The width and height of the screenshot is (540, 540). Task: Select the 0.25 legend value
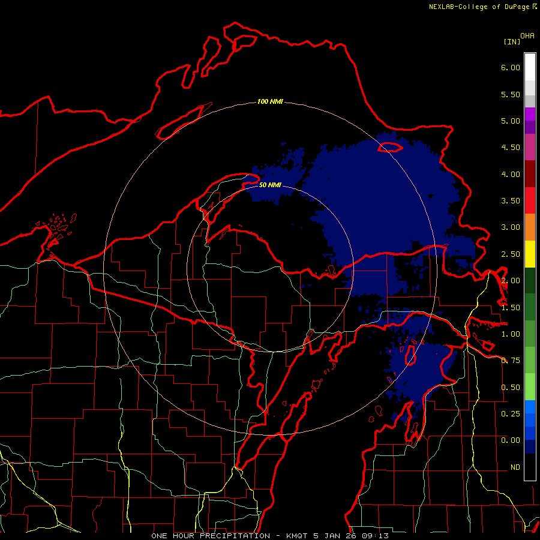(511, 414)
